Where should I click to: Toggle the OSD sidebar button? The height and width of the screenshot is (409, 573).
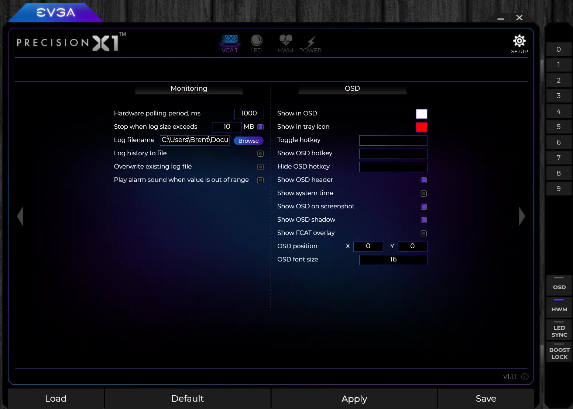[559, 285]
